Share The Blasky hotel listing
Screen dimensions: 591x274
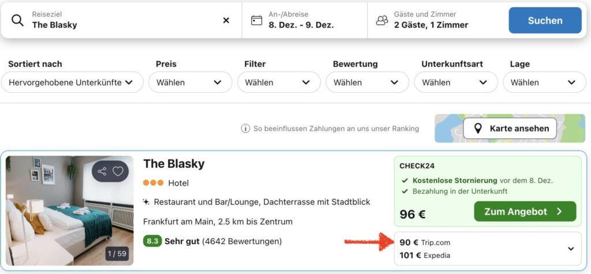[x=102, y=171]
